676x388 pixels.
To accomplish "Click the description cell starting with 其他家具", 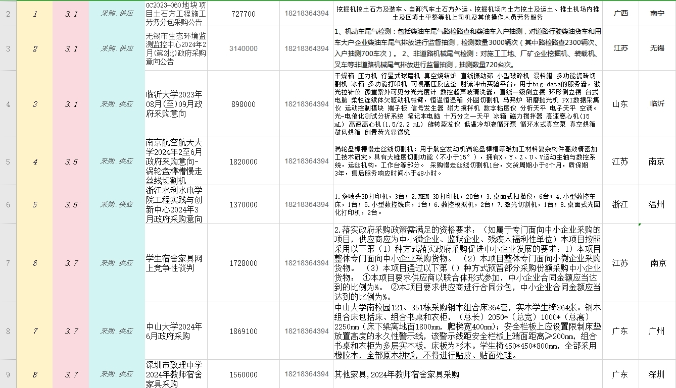I will click(467, 374).
